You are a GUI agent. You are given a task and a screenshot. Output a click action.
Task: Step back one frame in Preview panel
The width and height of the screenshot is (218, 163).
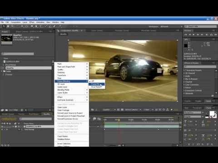190,35
